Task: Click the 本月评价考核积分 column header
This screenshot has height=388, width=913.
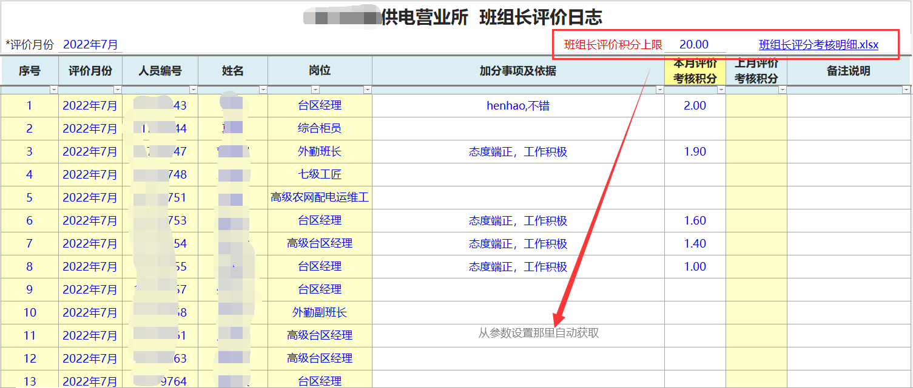Action: tap(695, 71)
